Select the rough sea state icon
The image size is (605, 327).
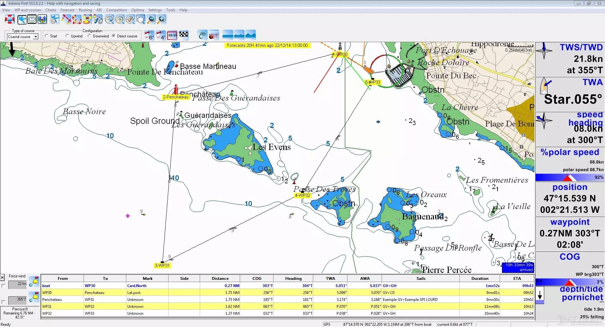[251, 35]
